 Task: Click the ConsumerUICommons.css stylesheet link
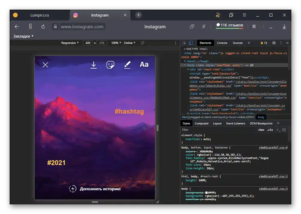coord(238,84)
